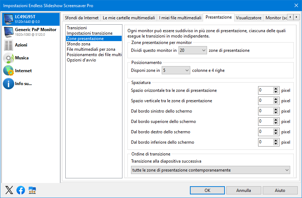The height and width of the screenshot is (198, 302).
Task: Open the number of presentation zones dropdown
Action: pyautogui.click(x=193, y=50)
